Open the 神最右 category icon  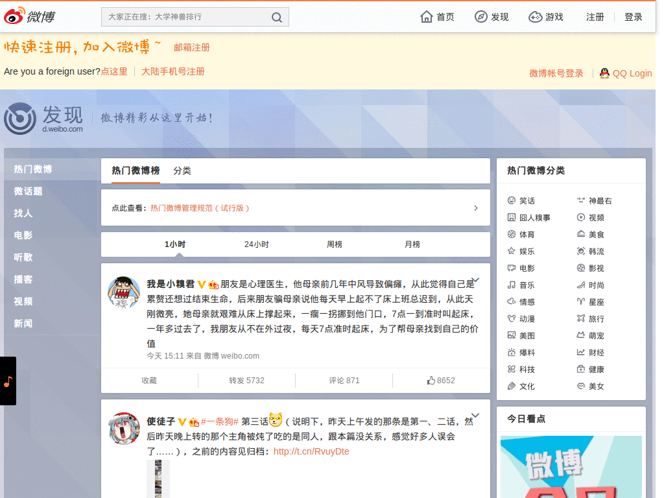pos(580,200)
